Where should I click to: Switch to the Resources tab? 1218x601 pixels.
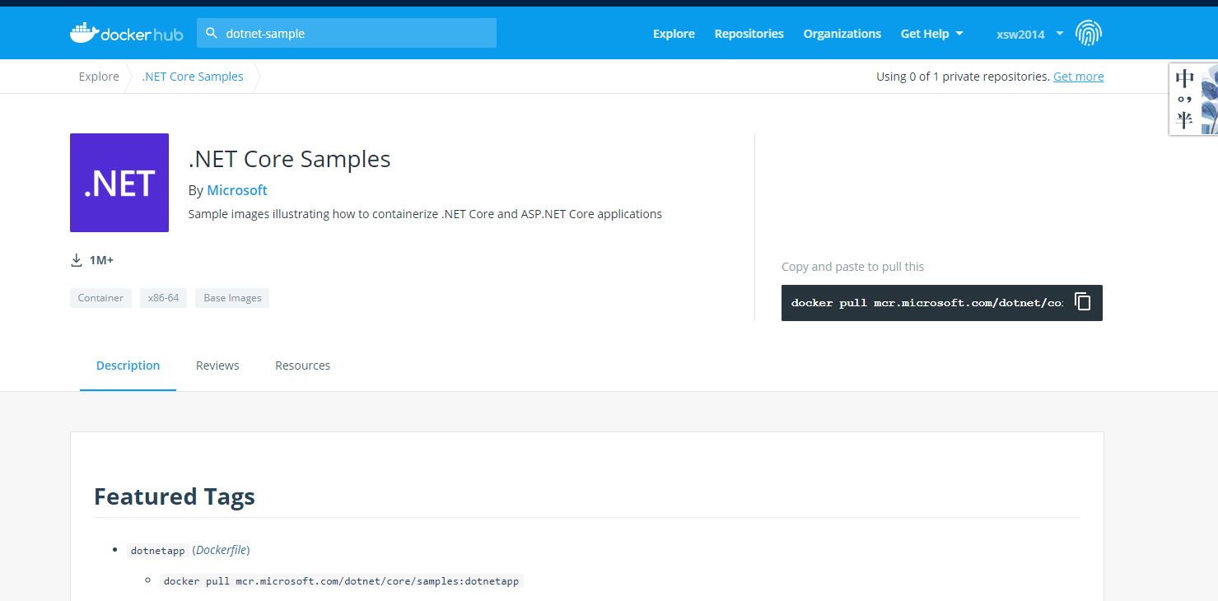click(302, 366)
